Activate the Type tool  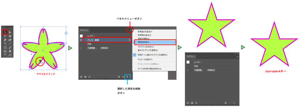[5, 44]
